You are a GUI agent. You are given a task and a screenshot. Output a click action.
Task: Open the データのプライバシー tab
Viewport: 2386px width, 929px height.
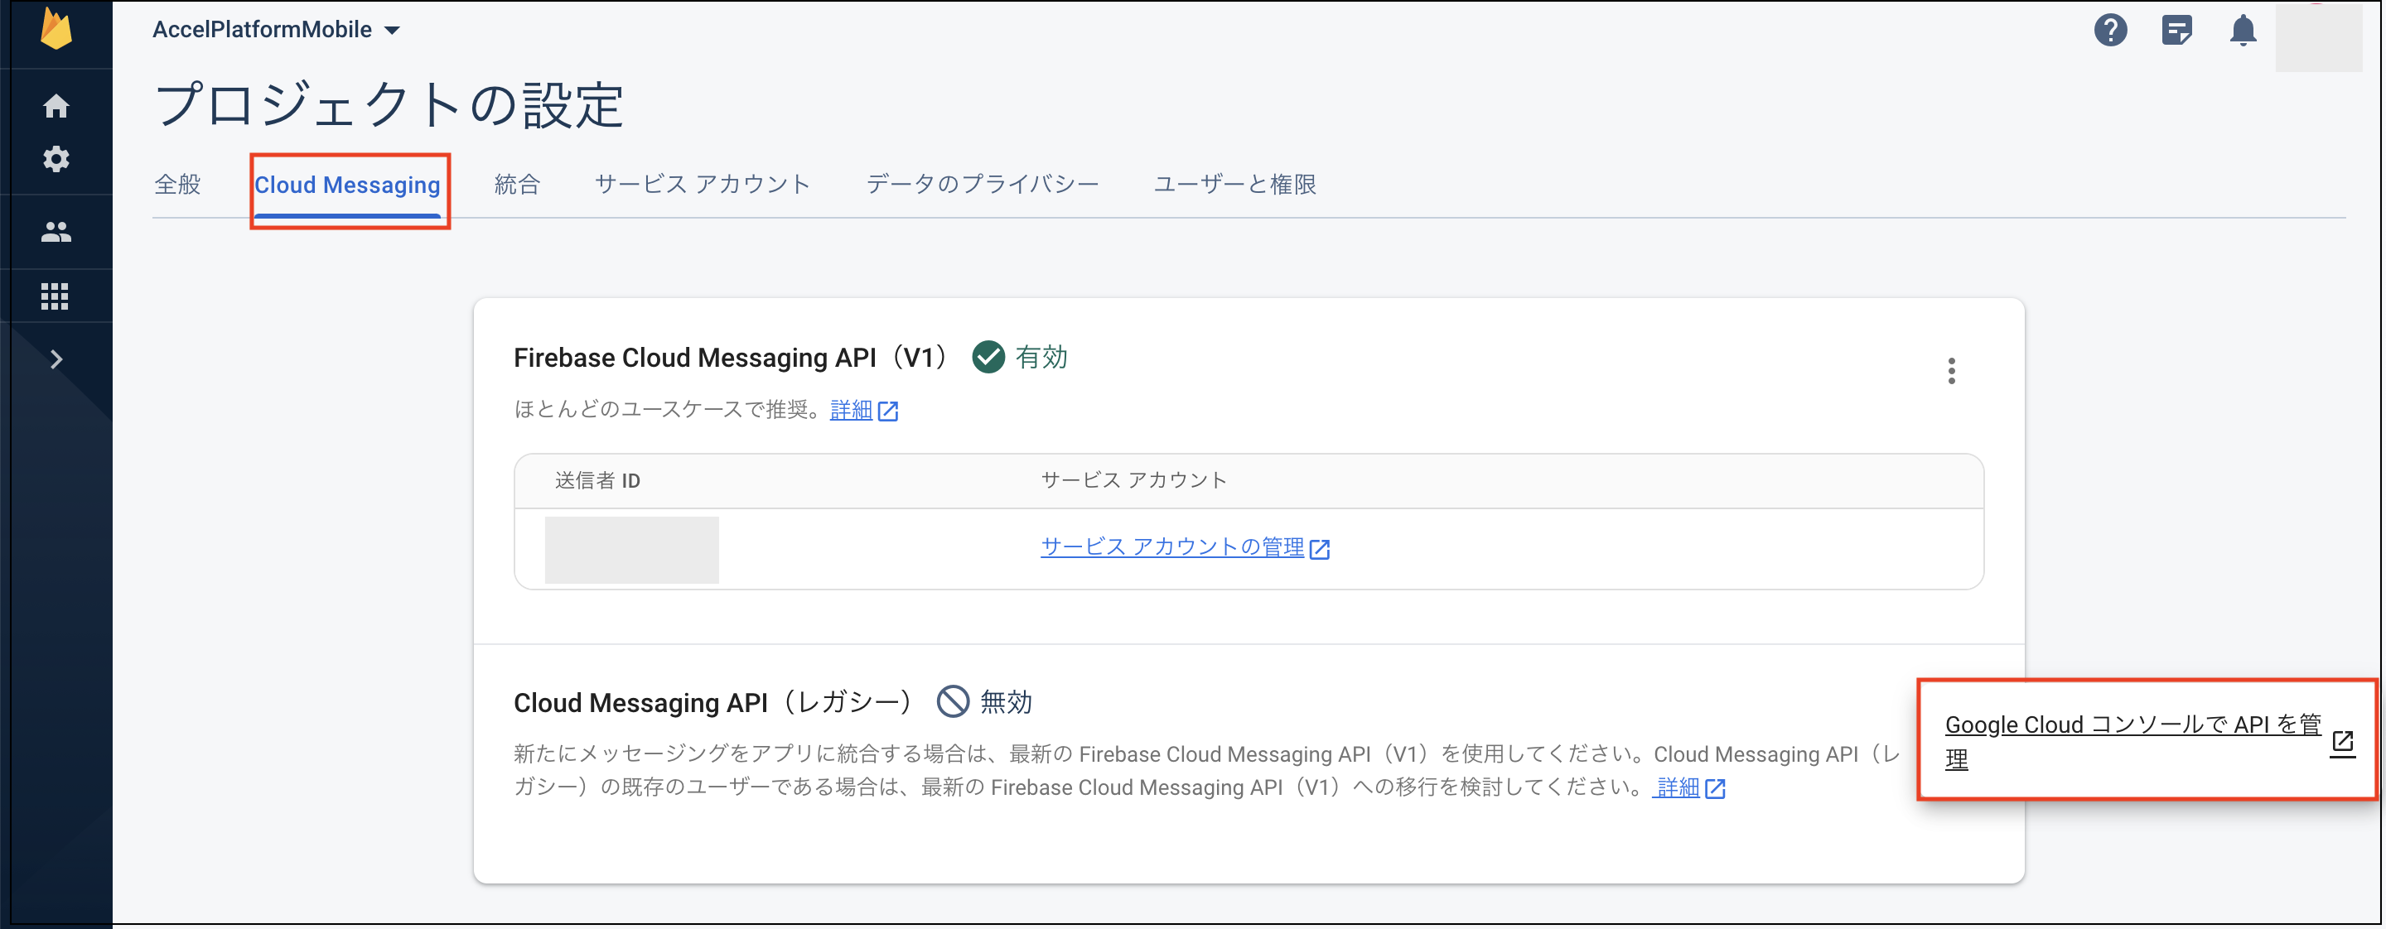click(x=982, y=184)
